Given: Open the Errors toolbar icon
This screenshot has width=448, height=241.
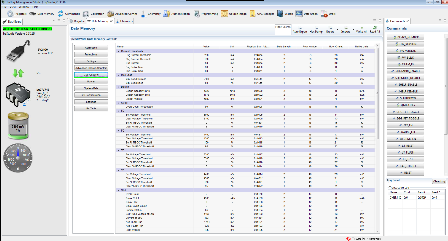Looking at the screenshot, I should (x=324, y=14).
